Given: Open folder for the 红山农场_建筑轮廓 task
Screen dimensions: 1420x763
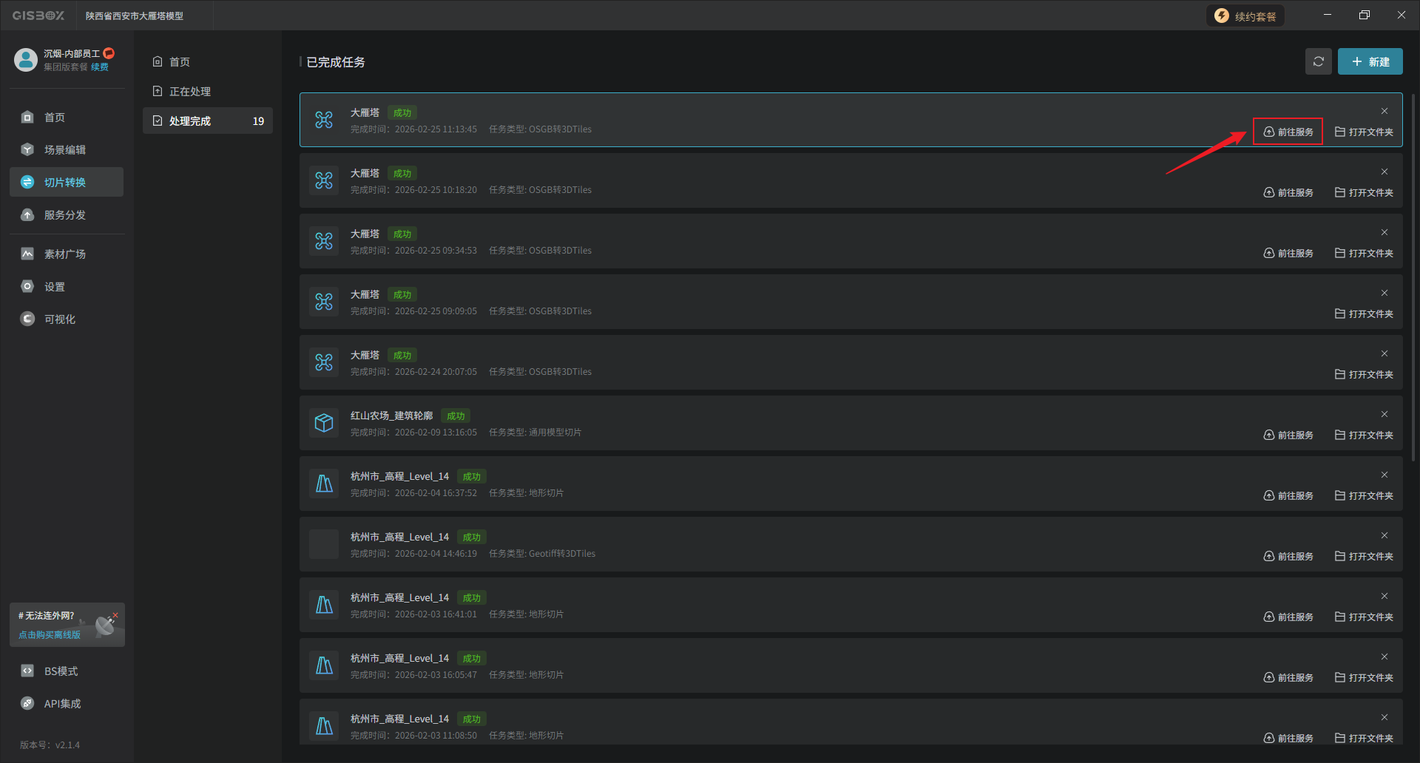Looking at the screenshot, I should click(x=1364, y=435).
